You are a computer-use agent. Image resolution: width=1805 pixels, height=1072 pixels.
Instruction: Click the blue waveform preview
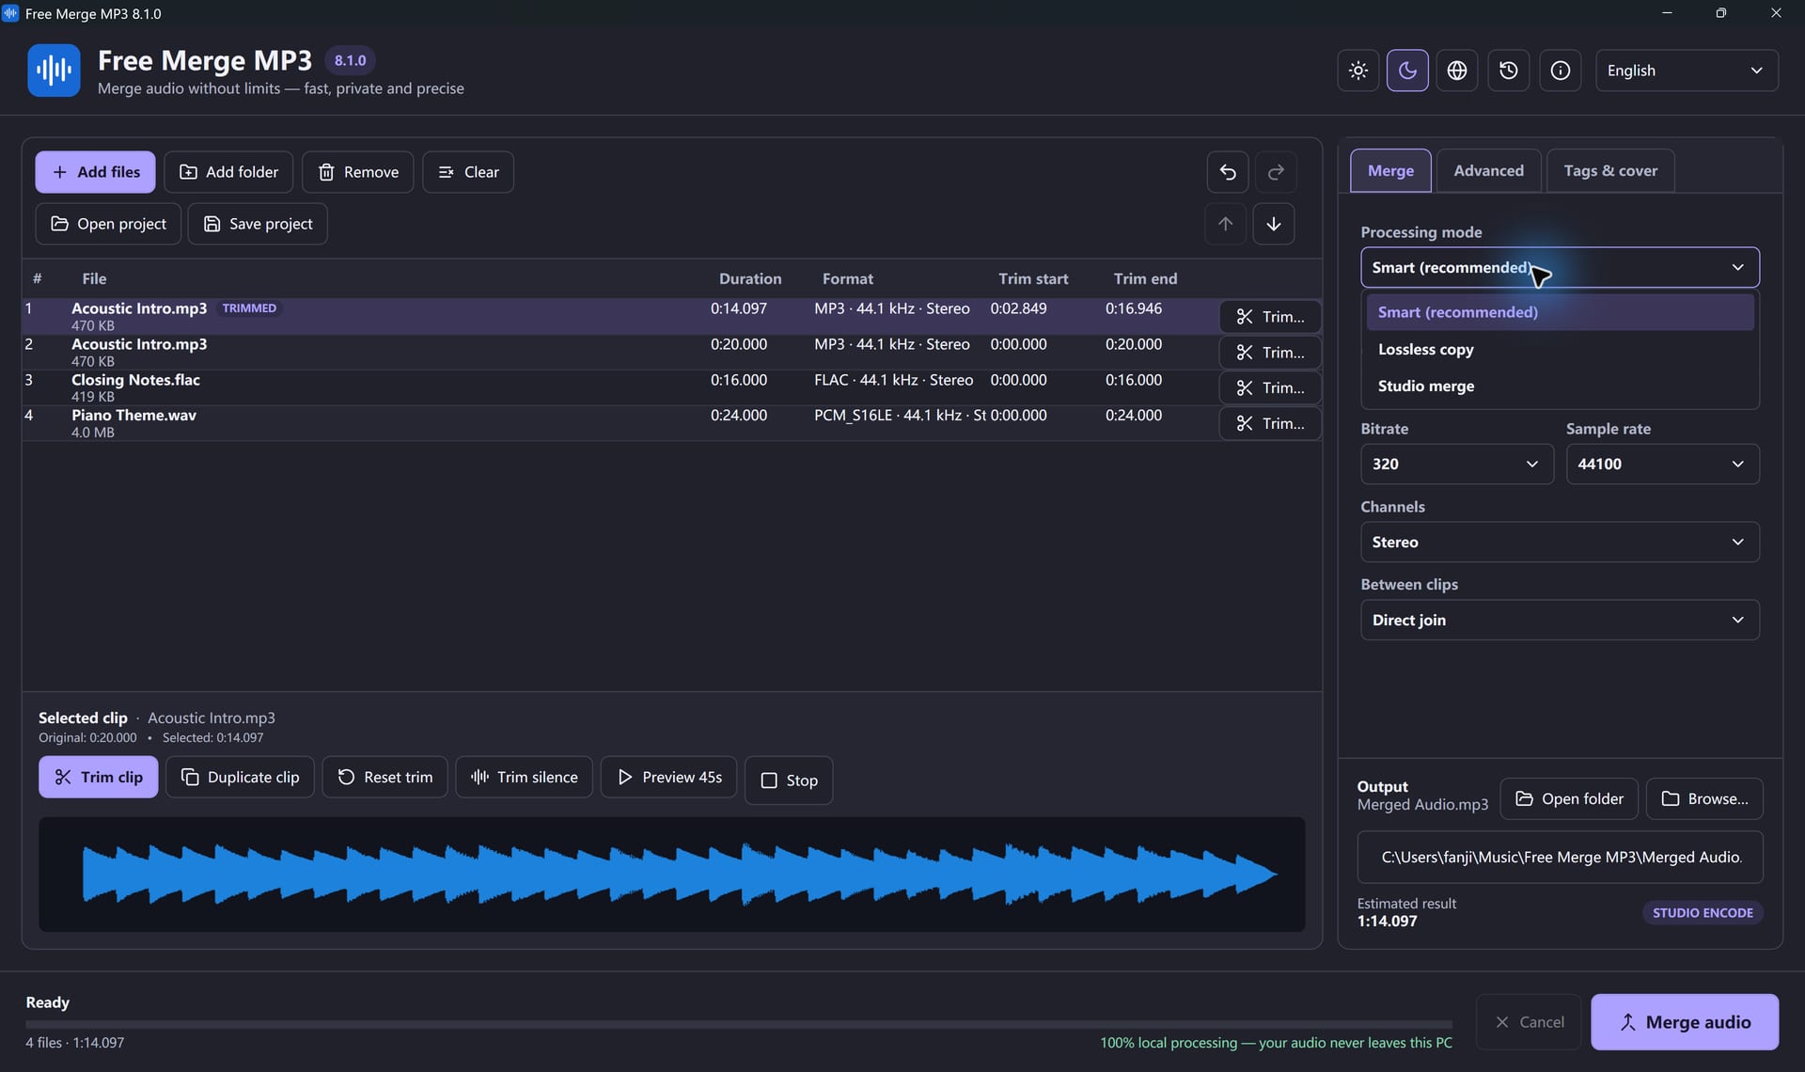click(x=671, y=874)
